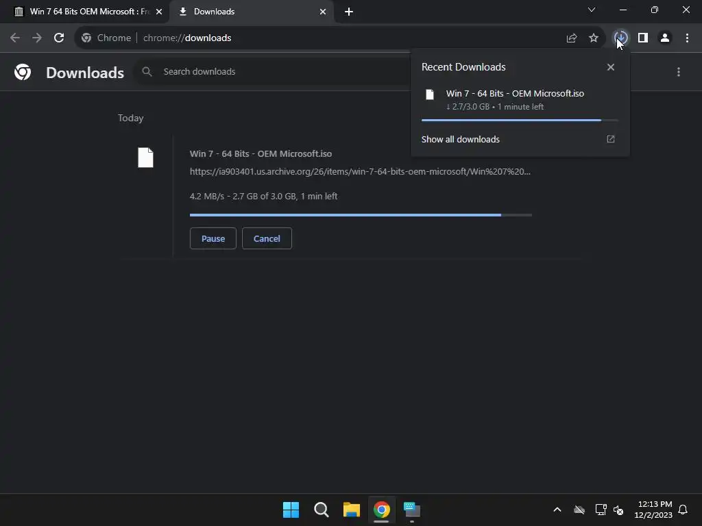Open Chrome's three-dot main menu
The image size is (702, 526).
tap(687, 38)
